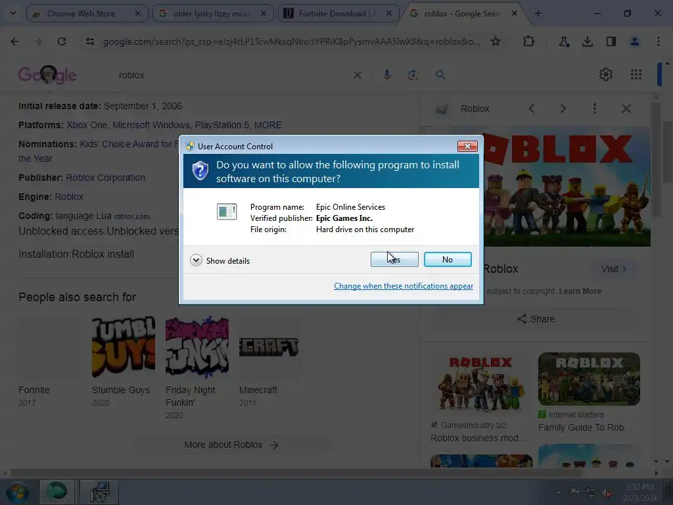Open Chrome three-dot menu

click(x=658, y=41)
